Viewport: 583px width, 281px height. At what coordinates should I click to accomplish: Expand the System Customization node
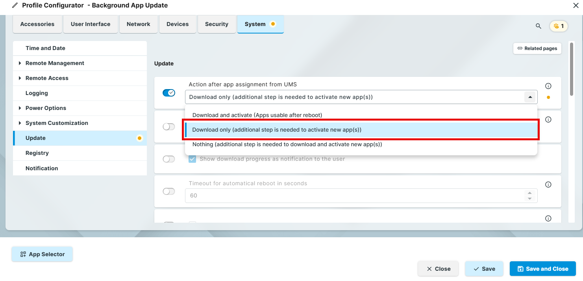(20, 123)
